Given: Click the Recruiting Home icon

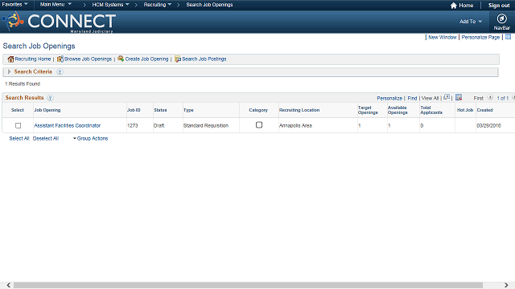Looking at the screenshot, I should point(10,59).
